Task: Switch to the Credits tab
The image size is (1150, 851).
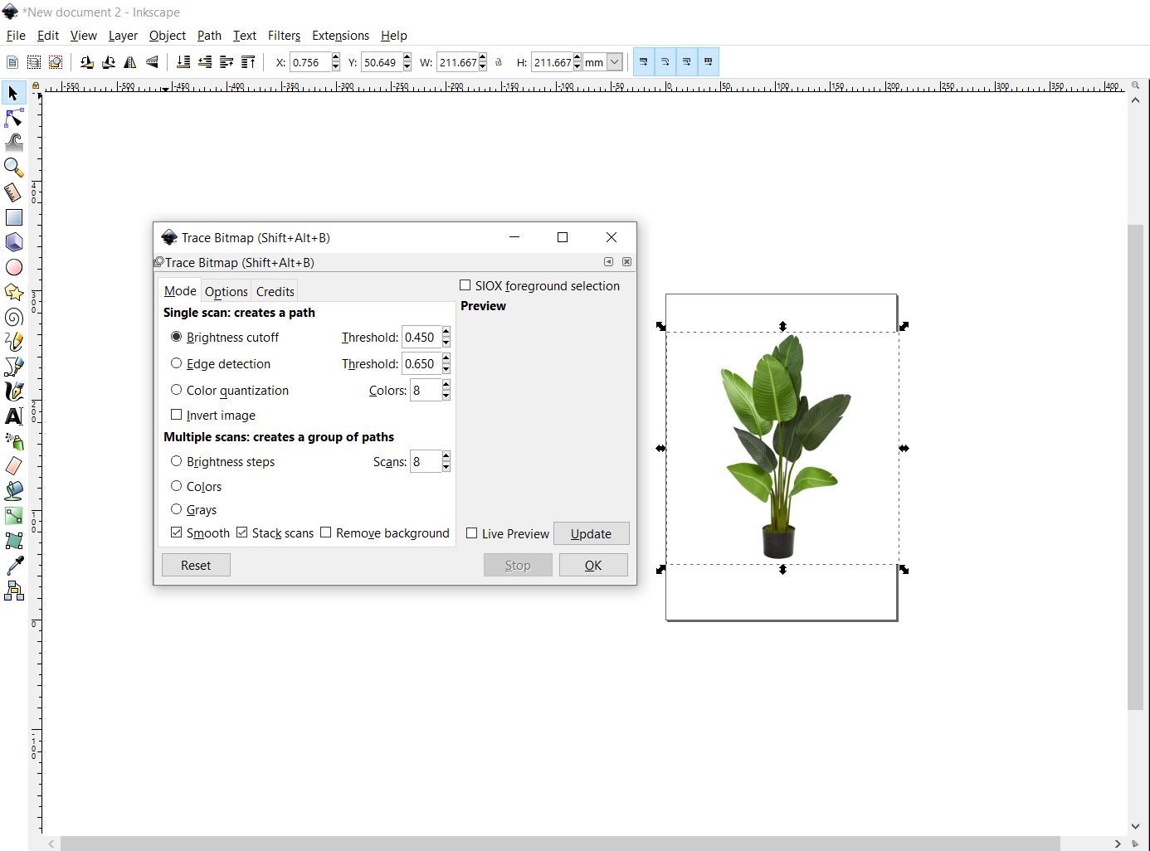Action: [x=275, y=291]
